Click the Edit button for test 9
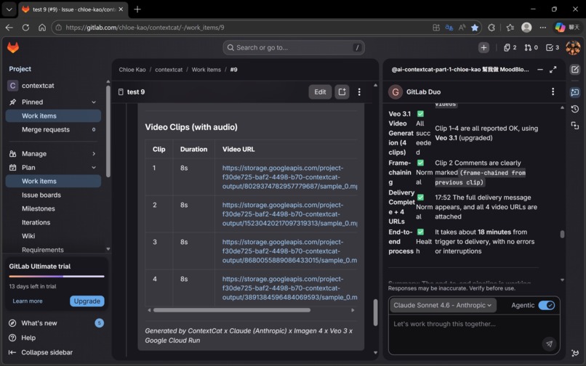This screenshot has height=366, width=586. click(x=320, y=92)
